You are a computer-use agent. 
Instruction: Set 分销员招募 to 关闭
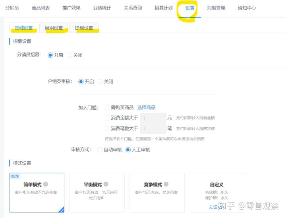pyautogui.click(x=69, y=55)
